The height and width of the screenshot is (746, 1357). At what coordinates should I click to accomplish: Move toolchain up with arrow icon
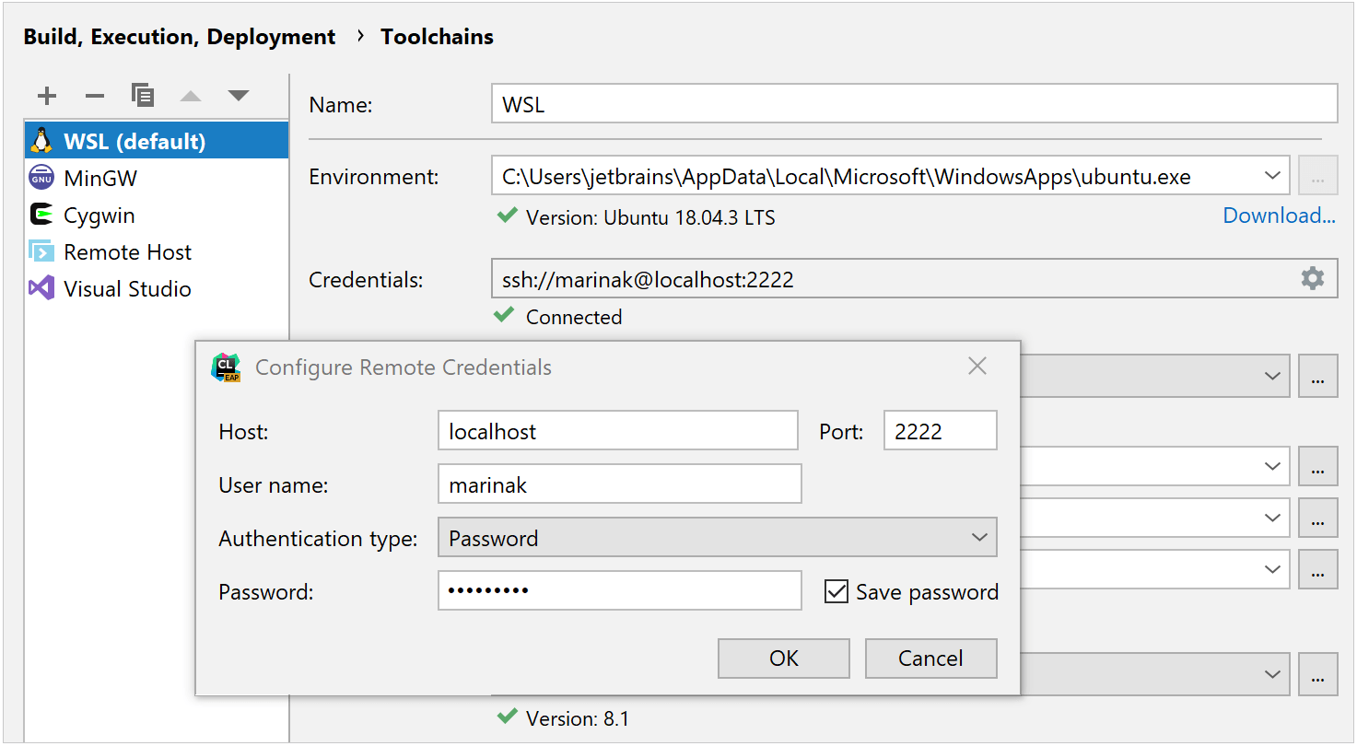pos(191,96)
